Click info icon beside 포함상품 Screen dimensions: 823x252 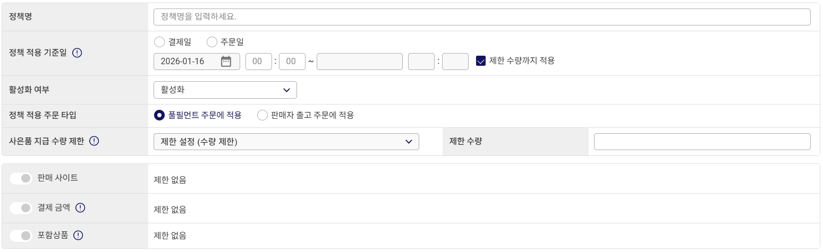pos(78,236)
